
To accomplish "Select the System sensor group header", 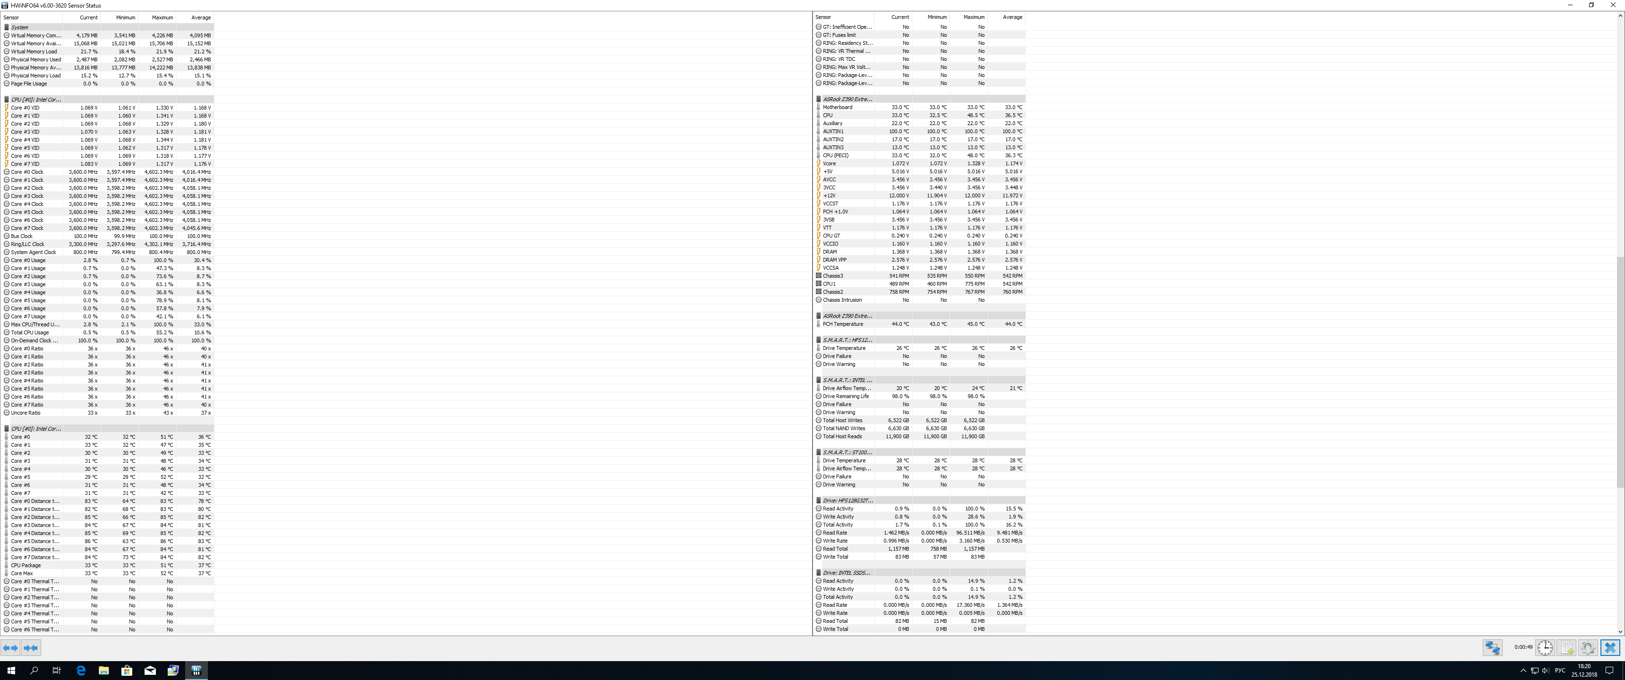I will tap(19, 27).
